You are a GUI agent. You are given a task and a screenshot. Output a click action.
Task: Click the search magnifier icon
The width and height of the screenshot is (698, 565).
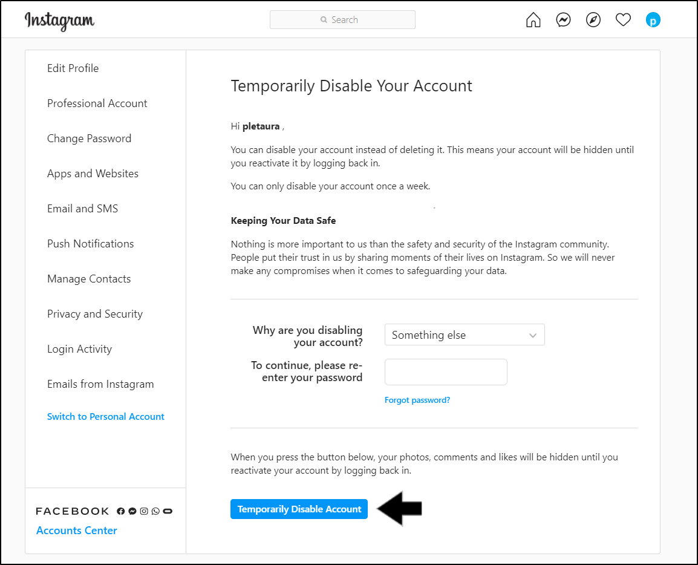point(324,19)
